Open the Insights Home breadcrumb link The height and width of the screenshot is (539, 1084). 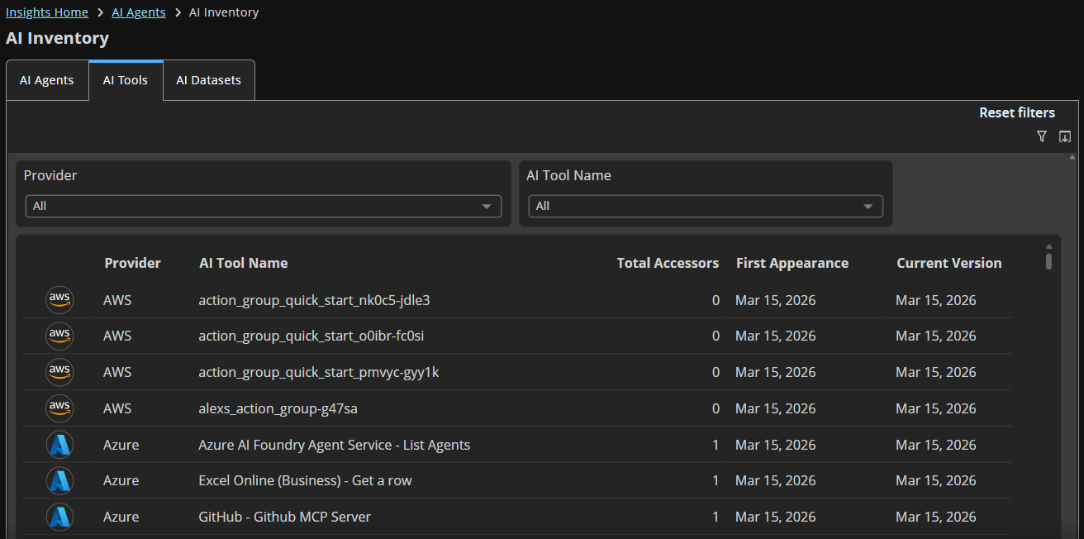coord(46,12)
